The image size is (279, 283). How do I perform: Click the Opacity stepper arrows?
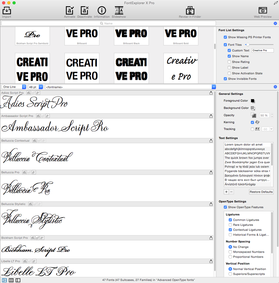pos(272,115)
